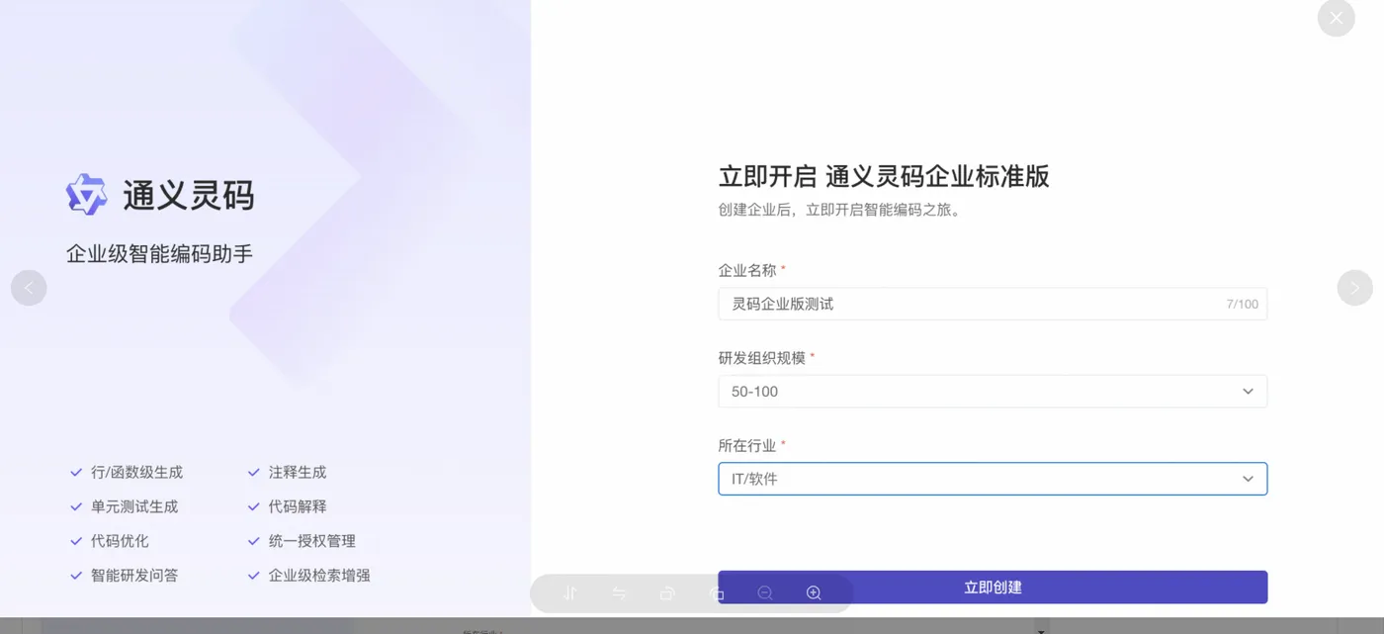Click the 通义灵码 brand name text
The height and width of the screenshot is (634, 1384).
click(189, 196)
